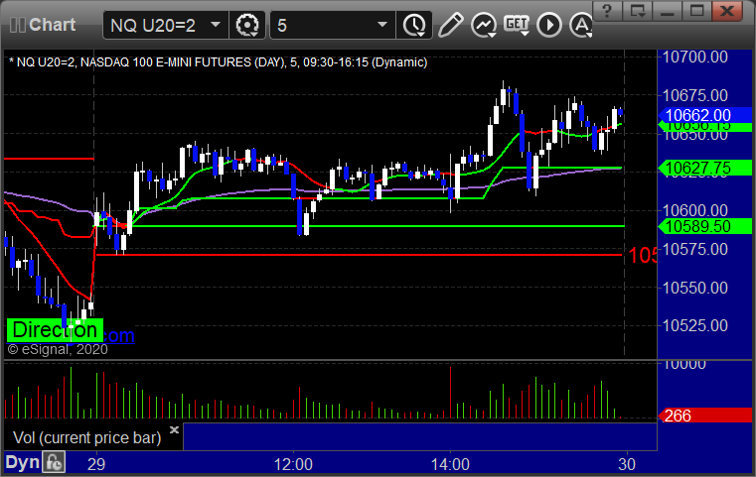The image size is (756, 477).
Task: Toggle the lock icon next to Dyn
Action: coord(54,462)
